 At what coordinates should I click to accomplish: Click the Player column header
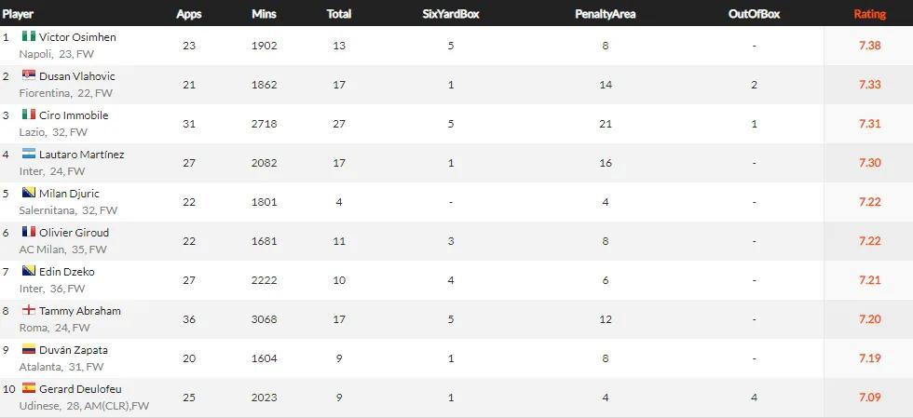click(19, 14)
